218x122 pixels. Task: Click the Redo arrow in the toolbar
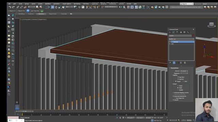14,7
